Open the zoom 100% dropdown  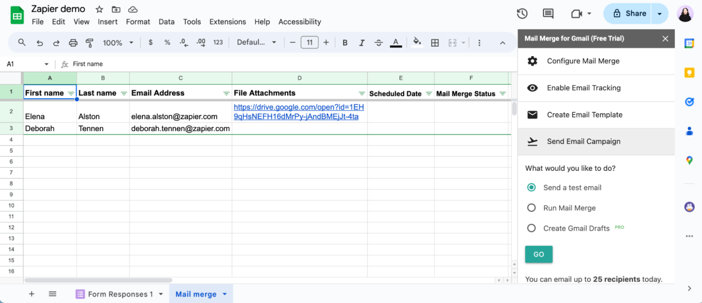118,43
